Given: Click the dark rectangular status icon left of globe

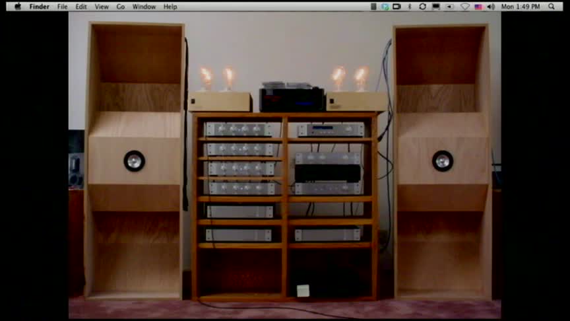Looking at the screenshot, I should click(373, 7).
